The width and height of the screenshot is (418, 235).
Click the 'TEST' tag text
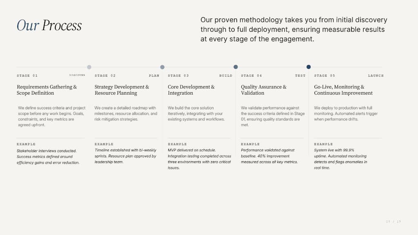click(x=300, y=75)
